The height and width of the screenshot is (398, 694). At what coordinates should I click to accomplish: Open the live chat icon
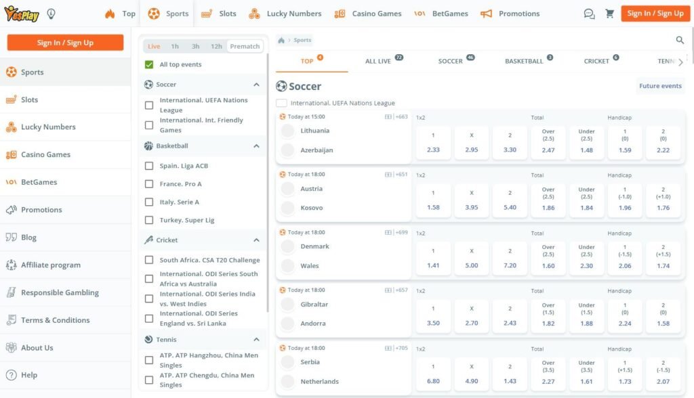click(x=589, y=14)
